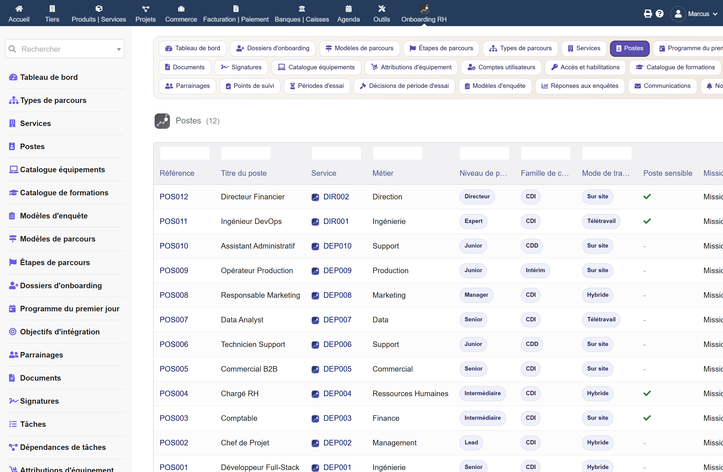
Task: Open the Catalogue équipements tab
Action: tap(316, 67)
